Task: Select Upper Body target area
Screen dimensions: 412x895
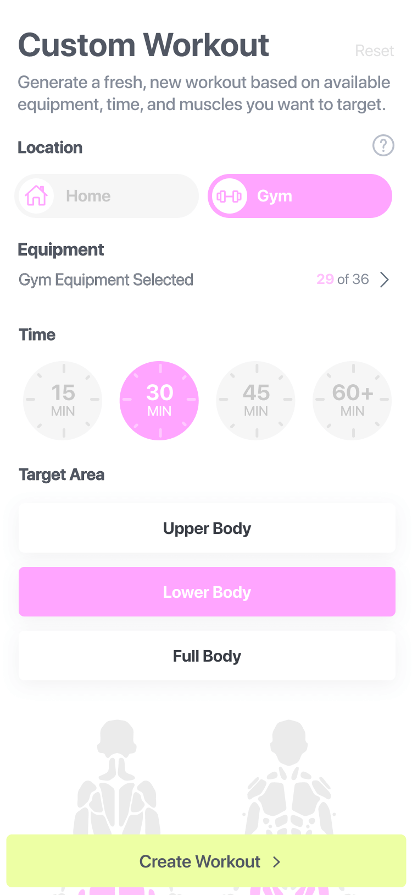Action: coord(207,528)
